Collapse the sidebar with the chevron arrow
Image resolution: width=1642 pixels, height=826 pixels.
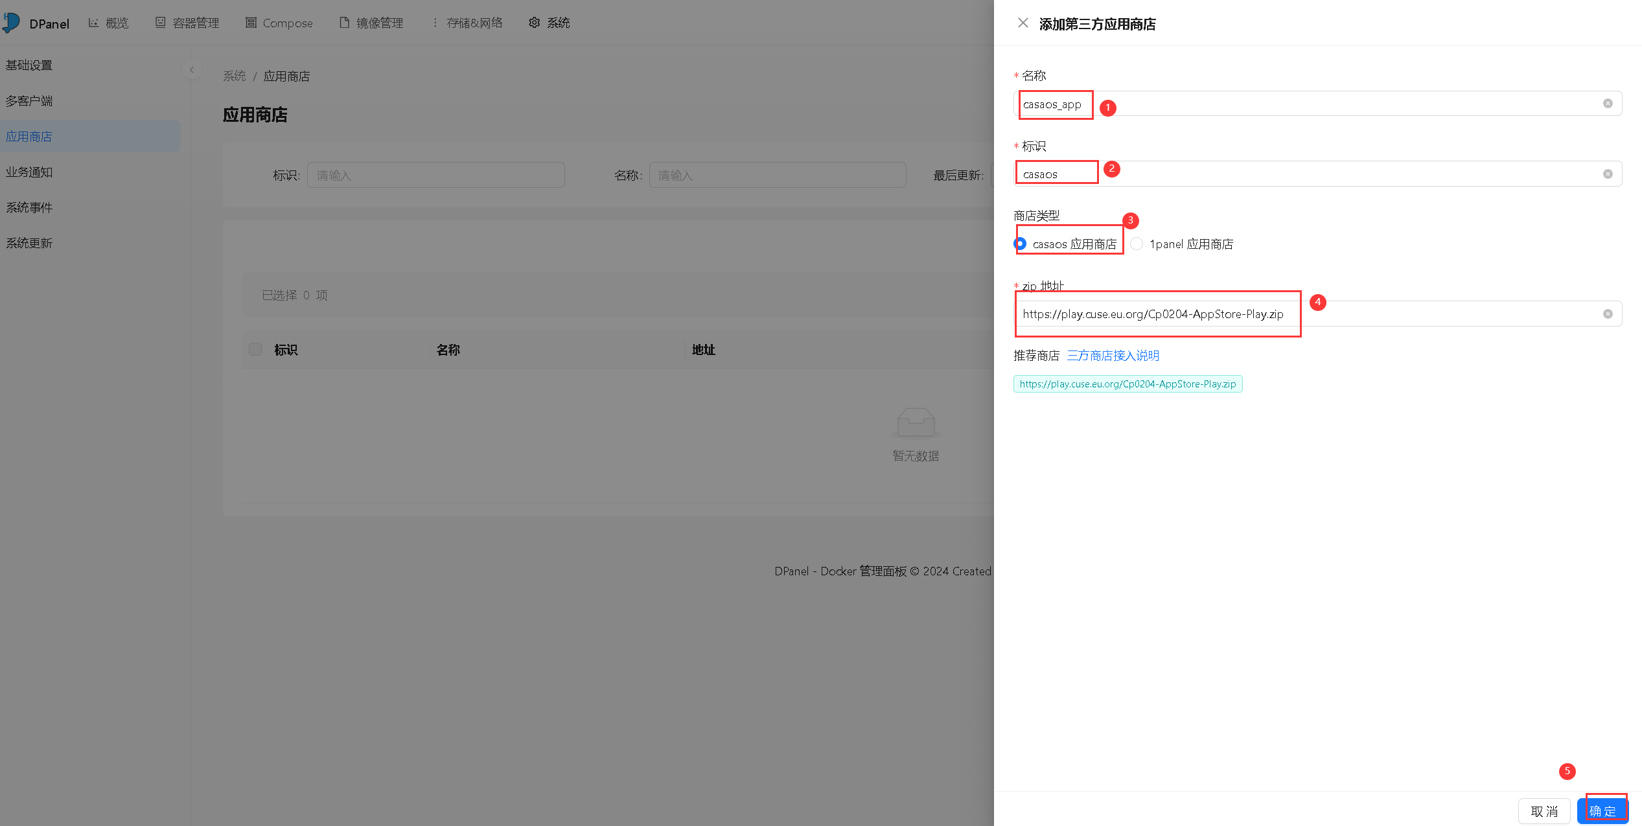(191, 70)
